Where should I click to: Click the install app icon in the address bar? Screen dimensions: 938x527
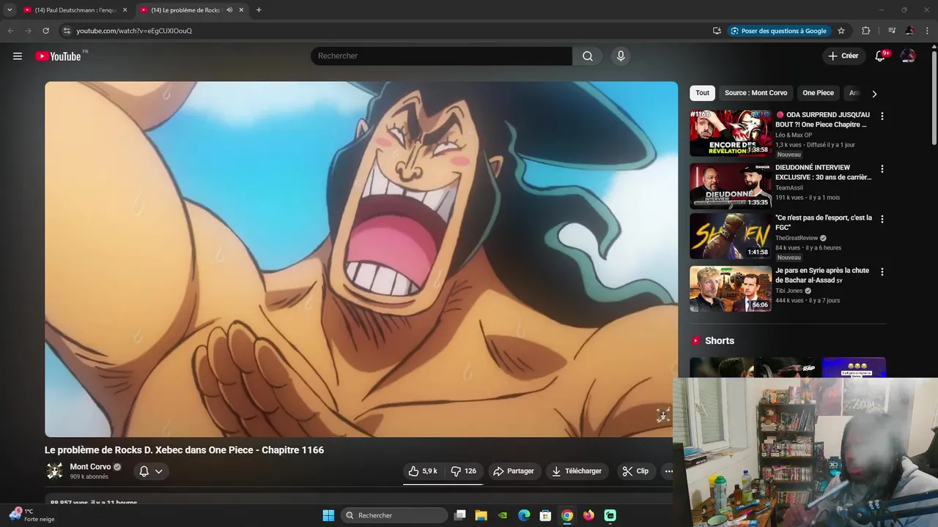pyautogui.click(x=717, y=31)
